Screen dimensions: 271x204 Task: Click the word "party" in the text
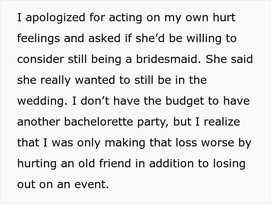coord(152,122)
